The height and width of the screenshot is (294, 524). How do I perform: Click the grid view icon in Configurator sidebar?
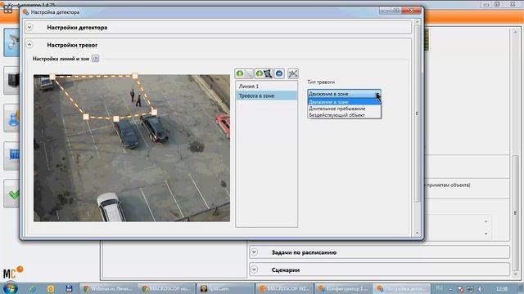(x=12, y=155)
